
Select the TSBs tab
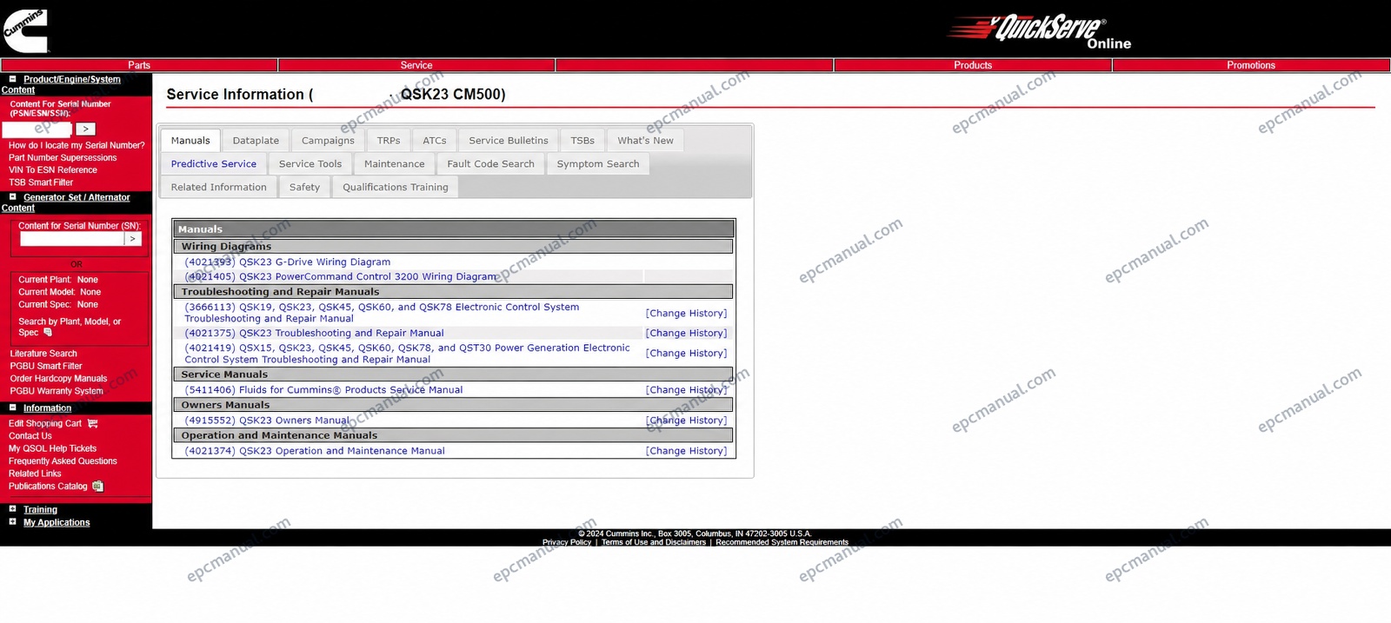582,140
